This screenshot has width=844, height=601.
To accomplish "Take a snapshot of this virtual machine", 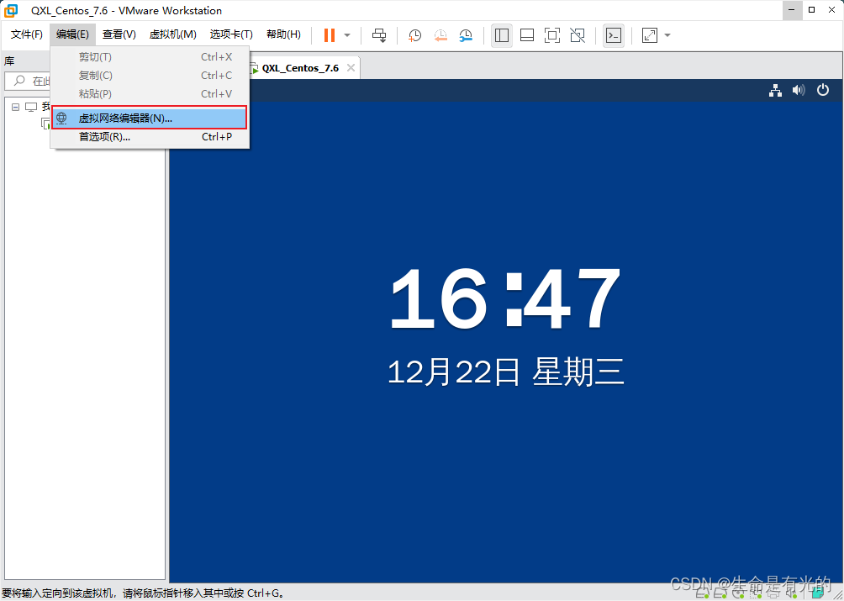I will coord(414,35).
